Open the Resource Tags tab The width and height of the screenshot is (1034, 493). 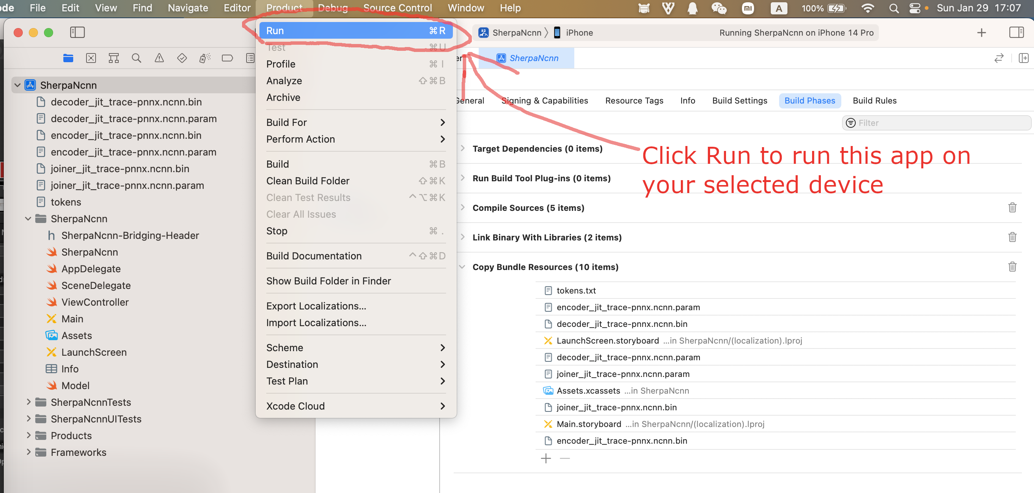point(634,100)
